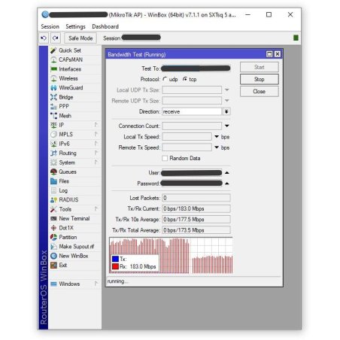Image resolution: width=340 pixels, height=340 pixels.
Task: Open the Windows sidebar menu item
Action: pyautogui.click(x=69, y=284)
